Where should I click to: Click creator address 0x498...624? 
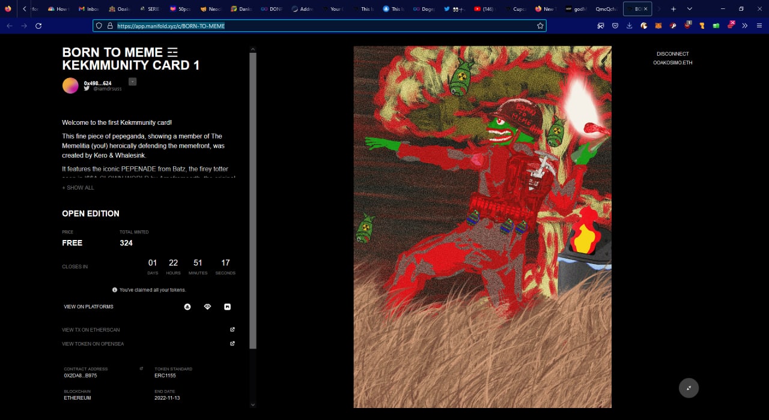pyautogui.click(x=97, y=83)
